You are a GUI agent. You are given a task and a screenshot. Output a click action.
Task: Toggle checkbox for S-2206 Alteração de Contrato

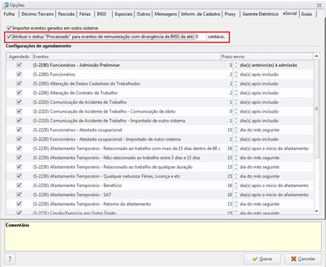tap(19, 93)
